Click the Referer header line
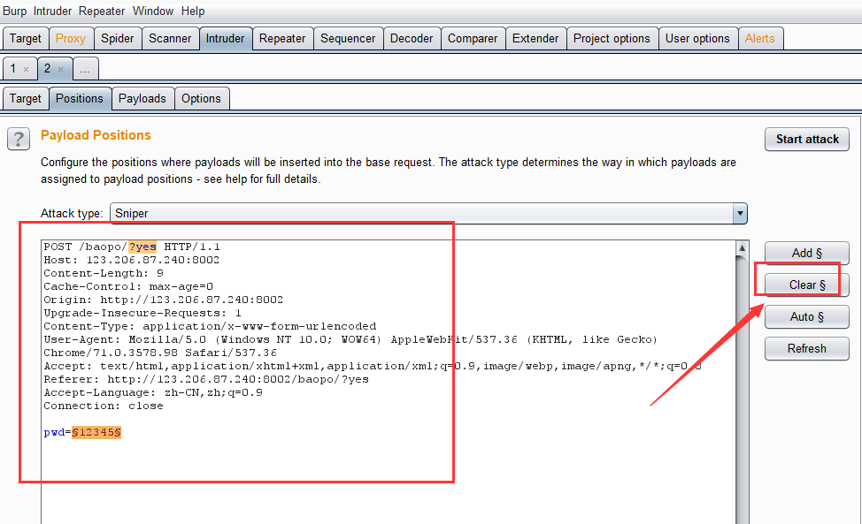This screenshot has width=862, height=524. (x=206, y=379)
